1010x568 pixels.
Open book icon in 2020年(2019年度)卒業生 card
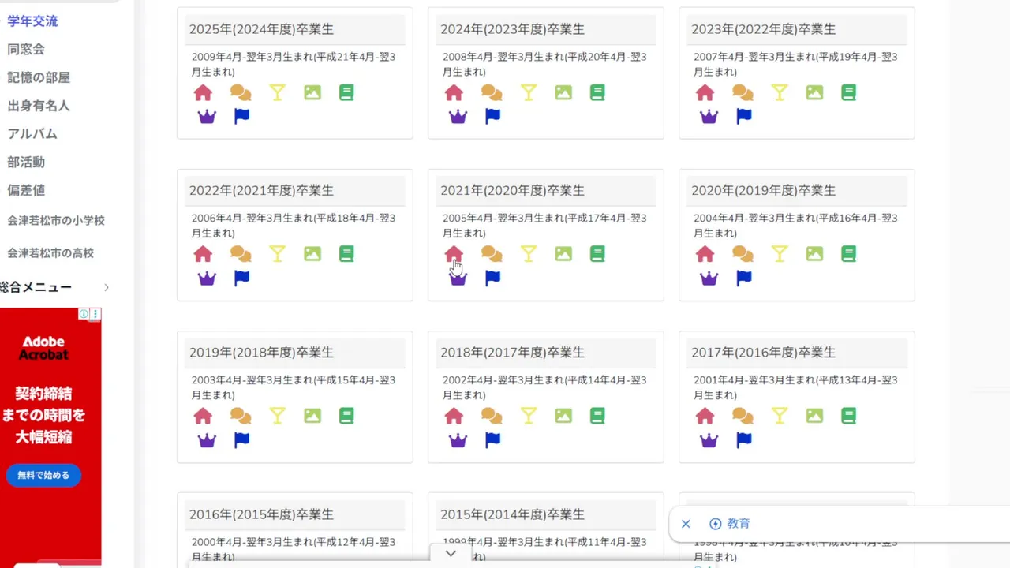click(848, 254)
